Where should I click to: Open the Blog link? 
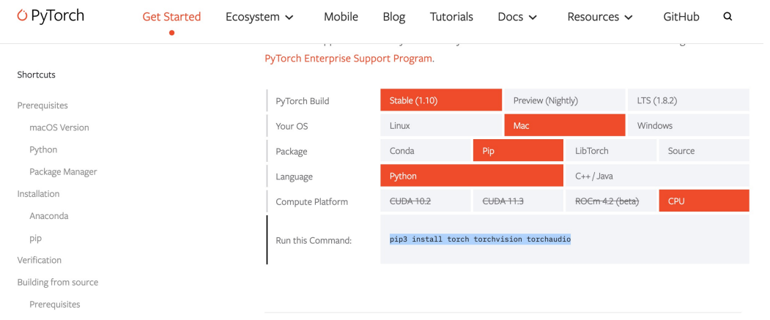click(394, 17)
